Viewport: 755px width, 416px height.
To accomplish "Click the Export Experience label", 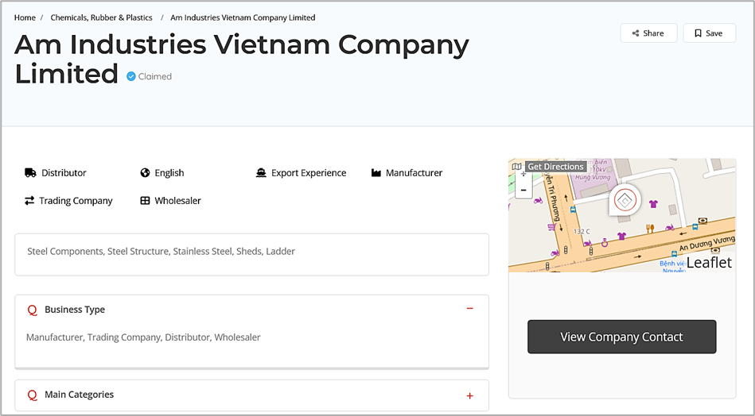I will (x=309, y=173).
